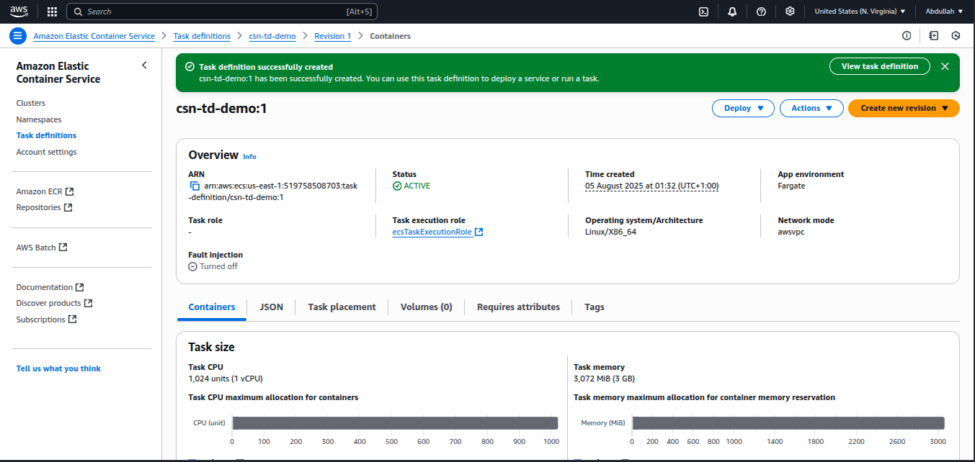Viewport: 975px width, 462px height.
Task: Click the View task definition button
Action: click(880, 66)
